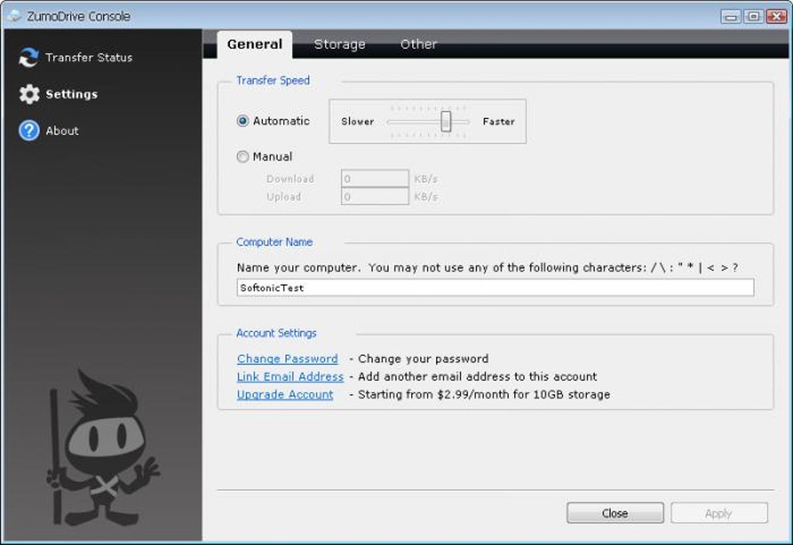Click the text 'Add another email address to this account'
The image size is (793, 545).
(x=477, y=376)
